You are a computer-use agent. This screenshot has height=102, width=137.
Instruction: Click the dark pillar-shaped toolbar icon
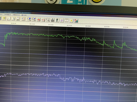(57, 20)
